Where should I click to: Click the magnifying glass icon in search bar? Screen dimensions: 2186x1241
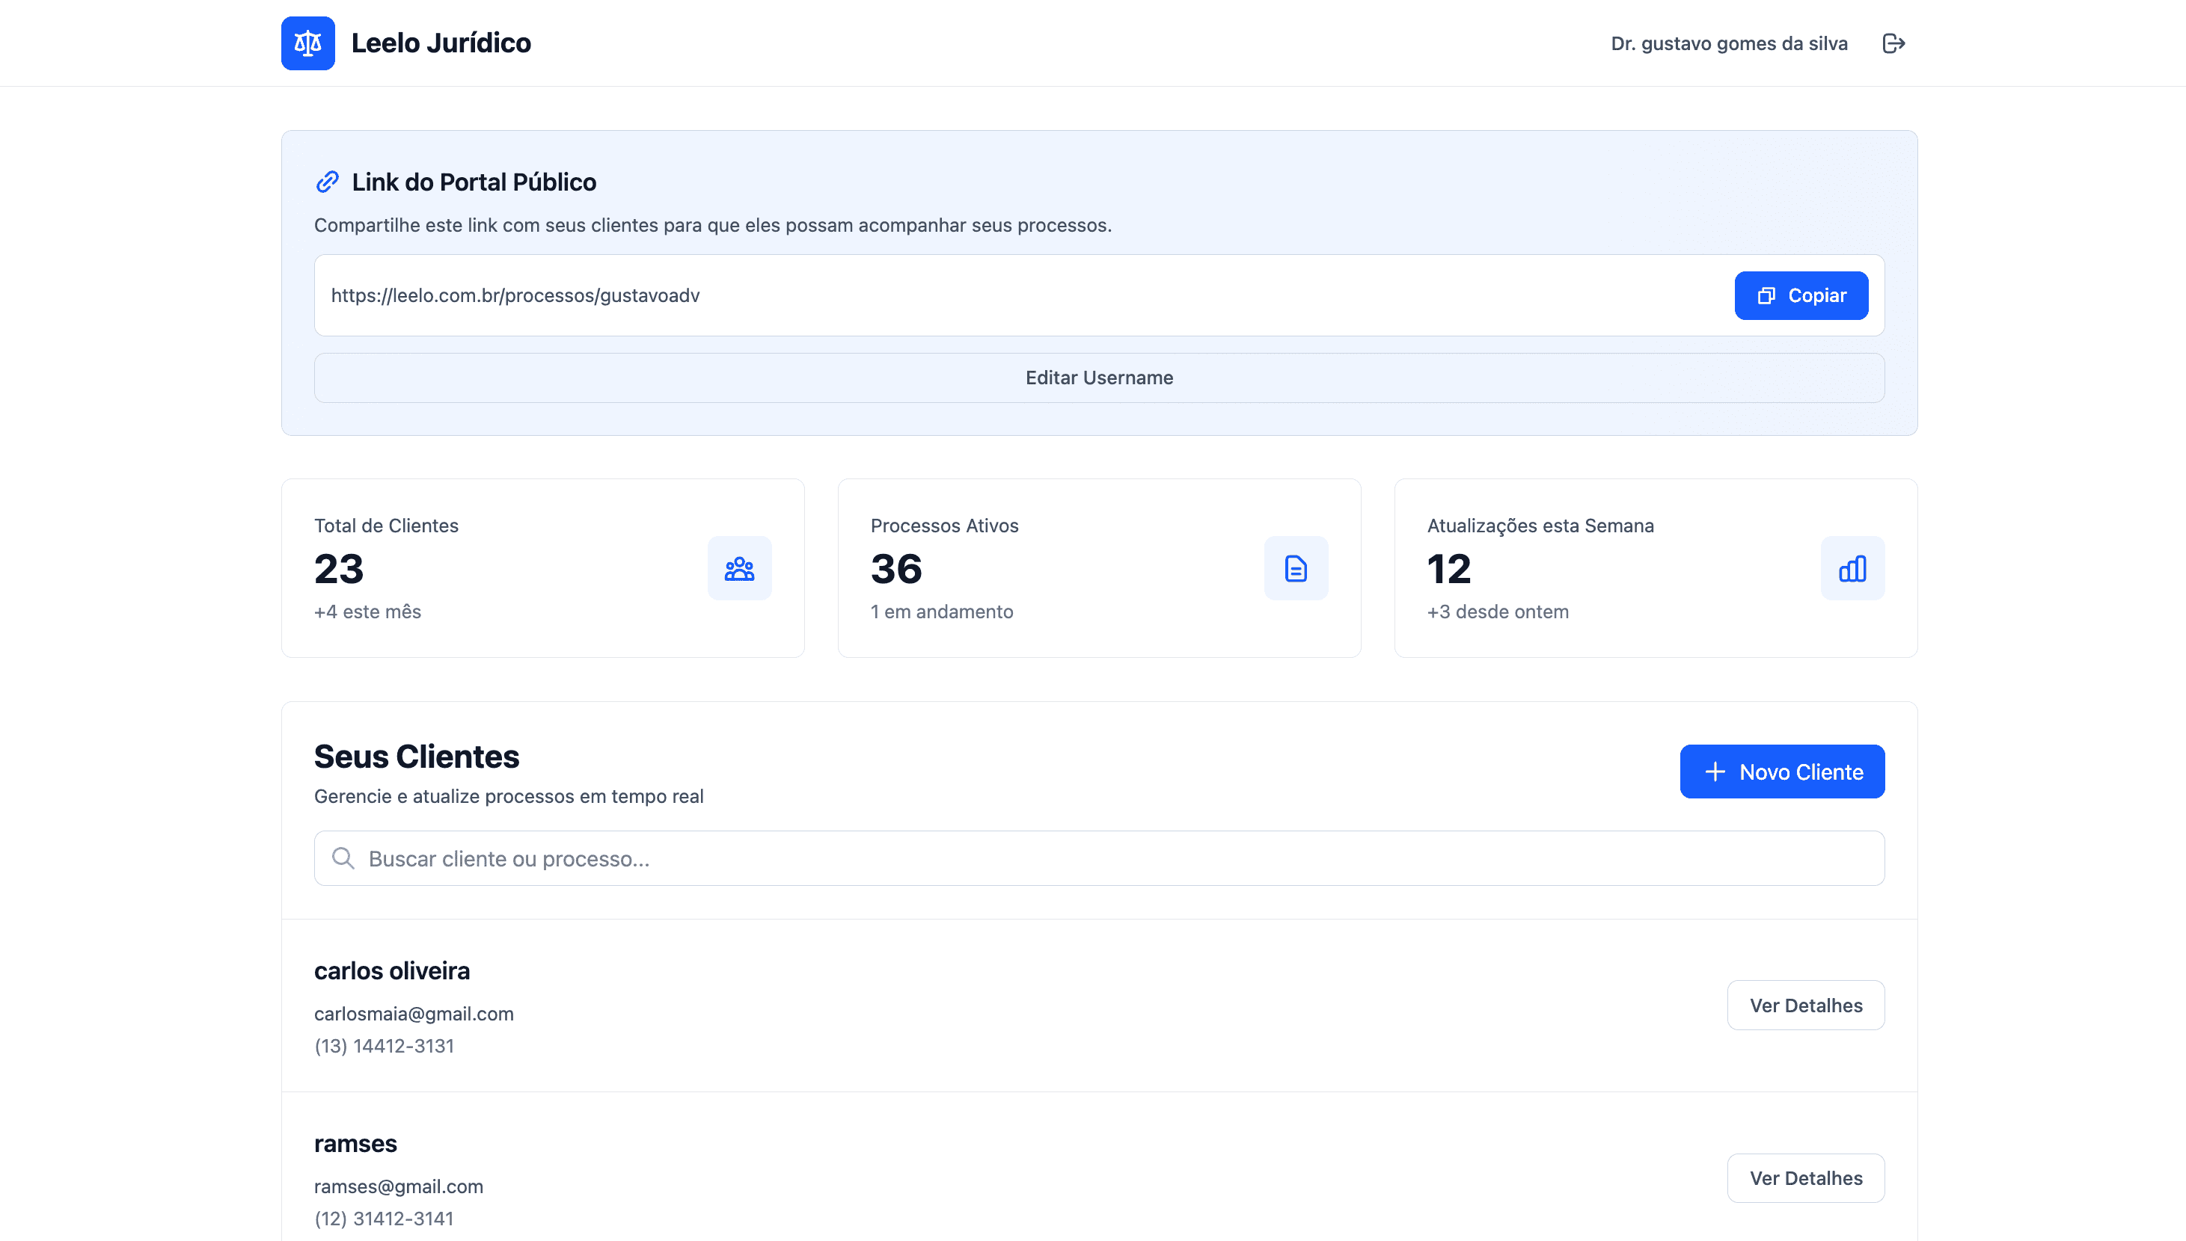(x=343, y=857)
